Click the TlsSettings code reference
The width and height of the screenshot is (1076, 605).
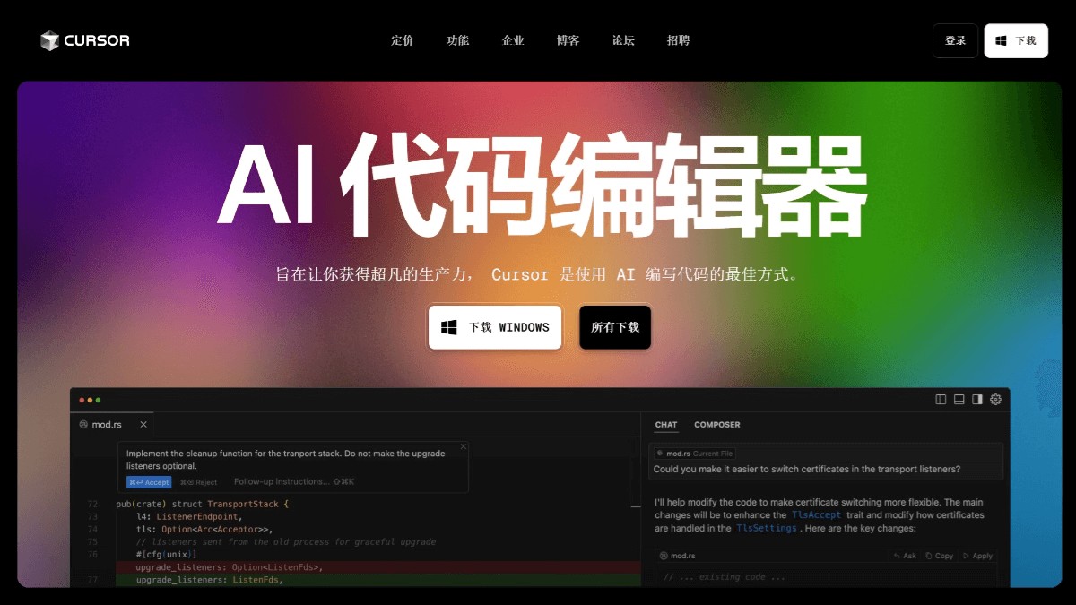[767, 529]
